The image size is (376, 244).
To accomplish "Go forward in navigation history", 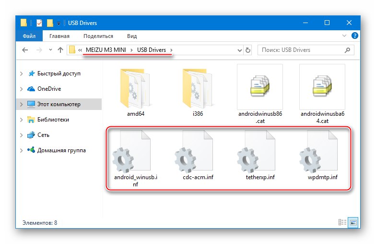I will 39,50.
